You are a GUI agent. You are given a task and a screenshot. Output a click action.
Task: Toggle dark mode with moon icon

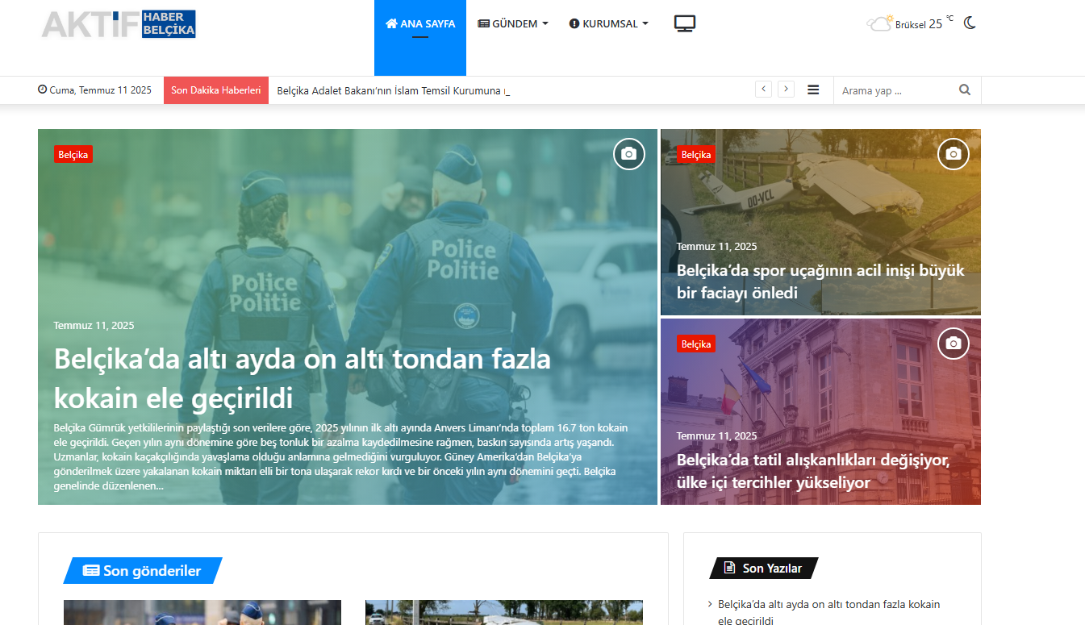pyautogui.click(x=970, y=23)
